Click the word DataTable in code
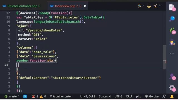Screen dimensions: 178x100 [92, 17]
